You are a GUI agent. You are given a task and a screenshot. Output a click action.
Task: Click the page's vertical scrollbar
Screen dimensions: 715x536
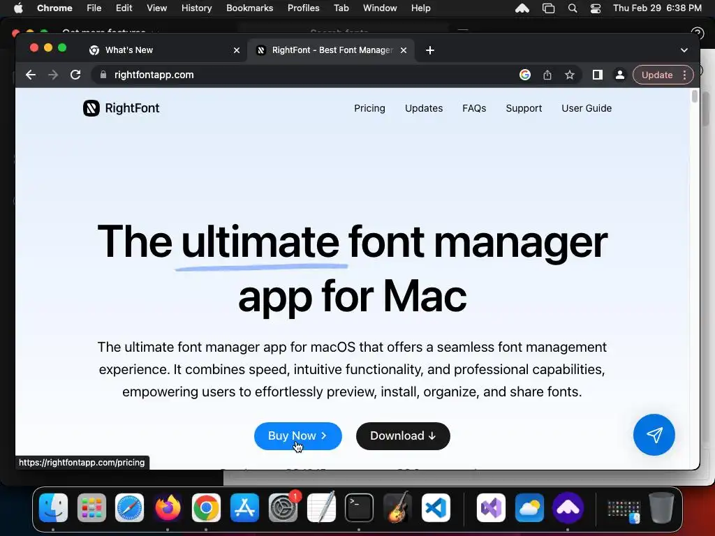pos(695,96)
